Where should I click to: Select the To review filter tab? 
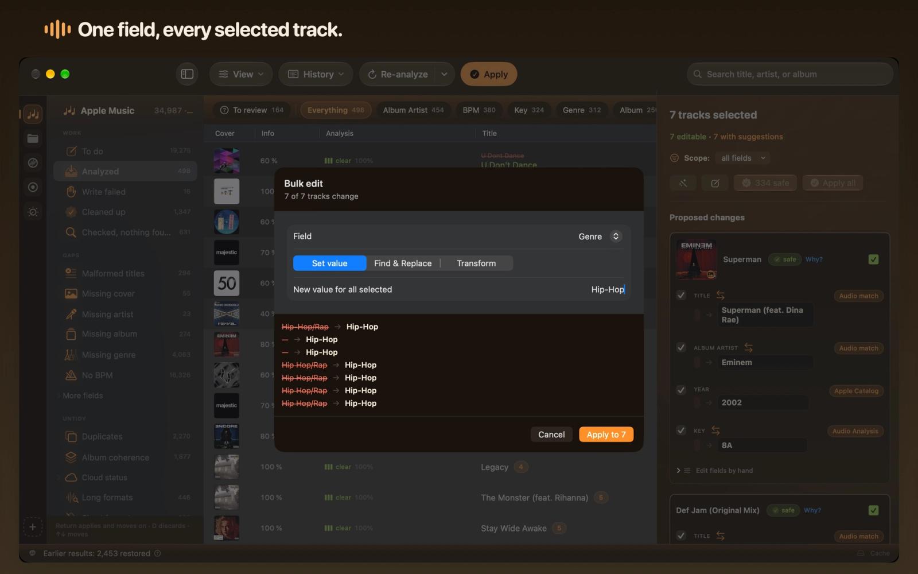coord(252,110)
